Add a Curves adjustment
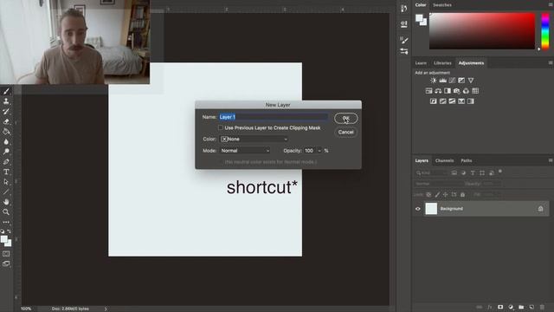554x312 pixels. 452,81
